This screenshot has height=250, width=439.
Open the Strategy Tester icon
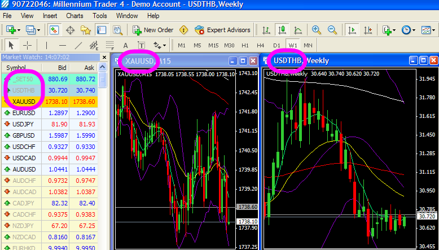tap(117, 30)
